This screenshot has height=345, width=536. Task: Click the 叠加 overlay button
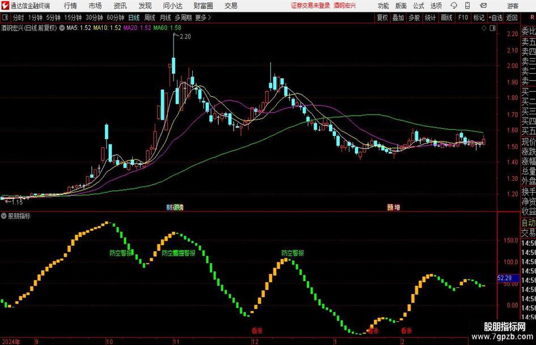(x=398, y=18)
